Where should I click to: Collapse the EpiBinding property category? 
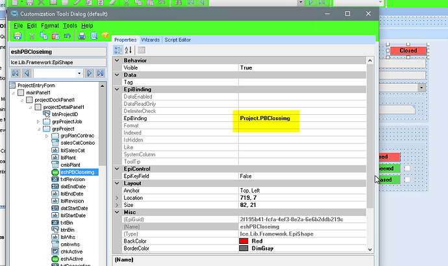tap(117, 90)
